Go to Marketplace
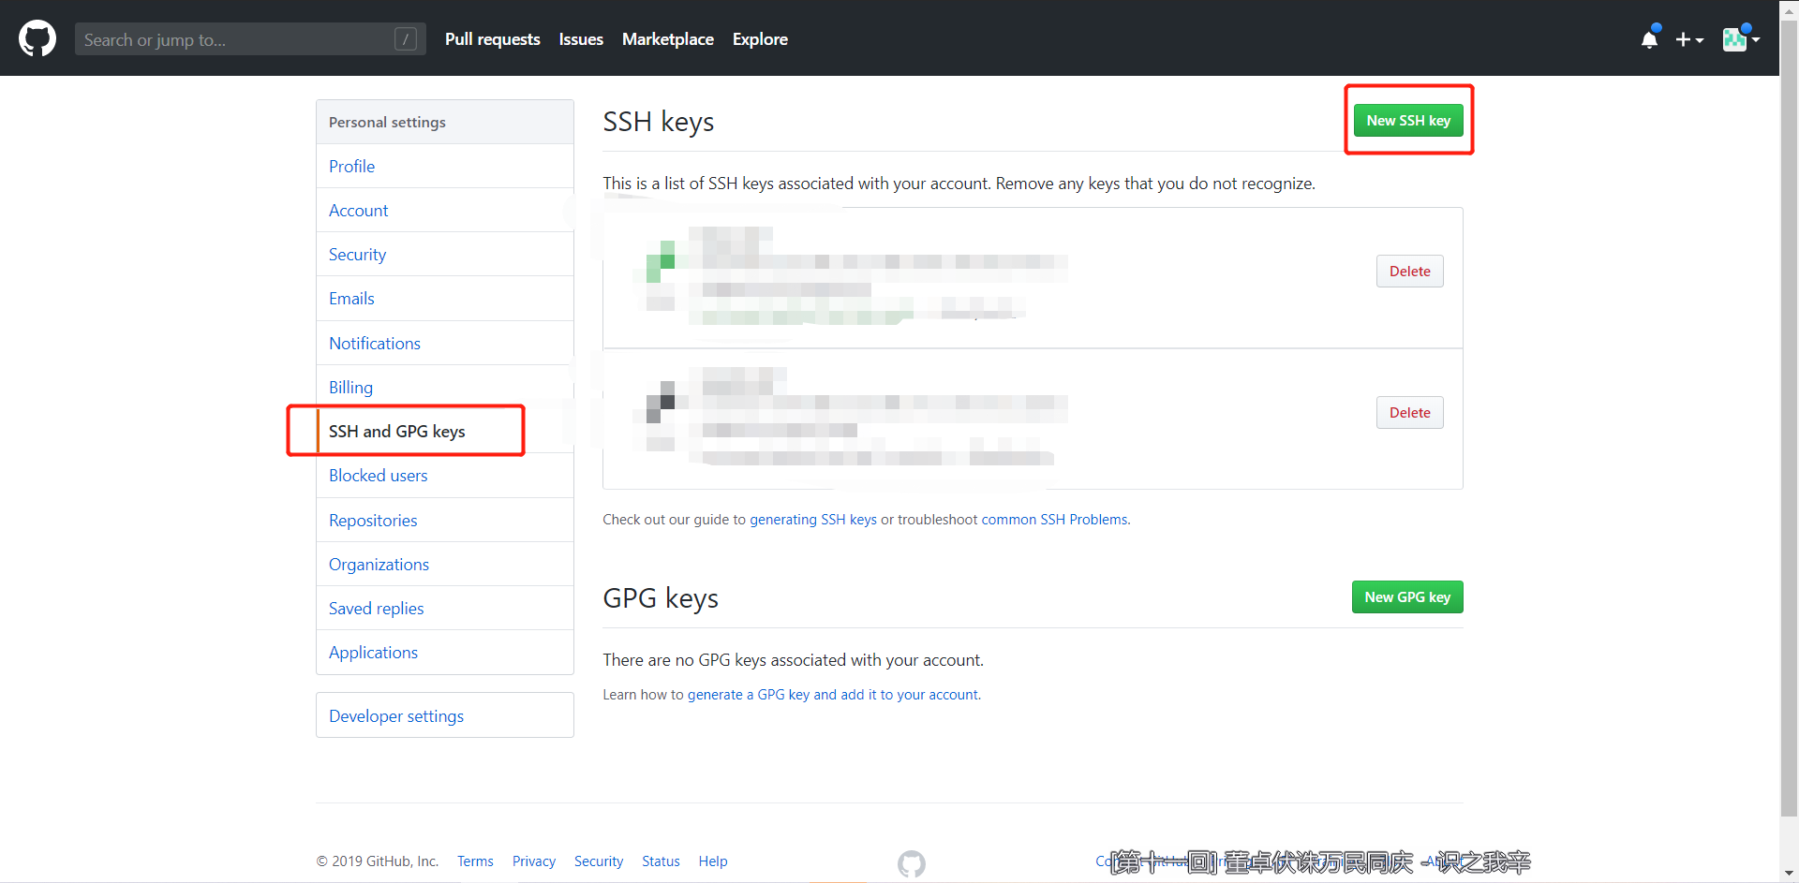This screenshot has height=883, width=1799. click(x=667, y=39)
